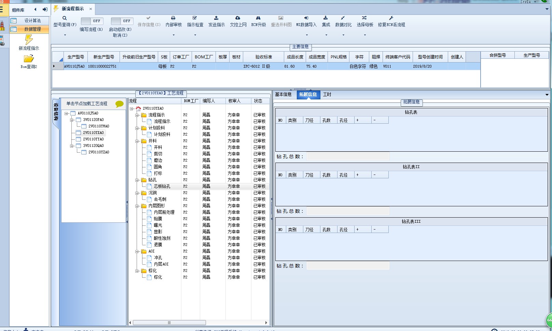Viewport: 552px width, 331px height.
Task: Click the 型号查询 search icon
Action: tap(65, 18)
